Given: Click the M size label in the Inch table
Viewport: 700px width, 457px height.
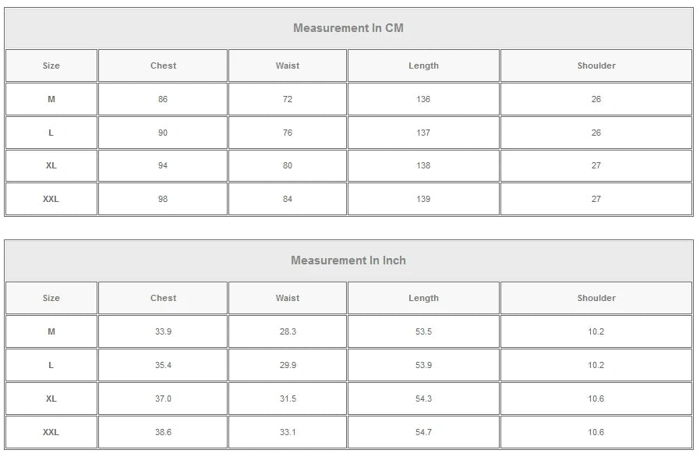Looking at the screenshot, I should [x=51, y=331].
